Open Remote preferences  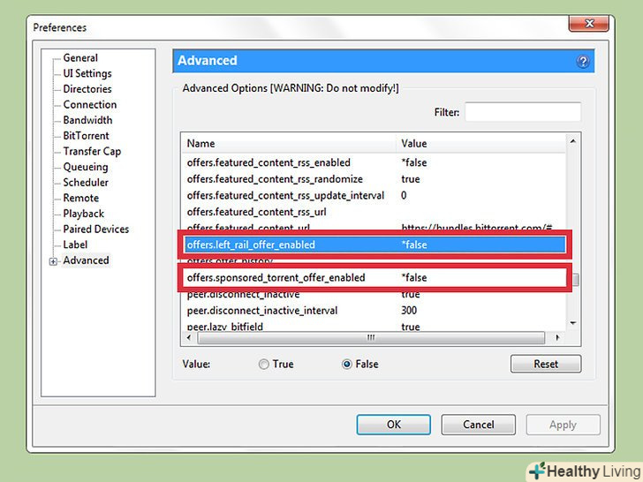click(80, 198)
